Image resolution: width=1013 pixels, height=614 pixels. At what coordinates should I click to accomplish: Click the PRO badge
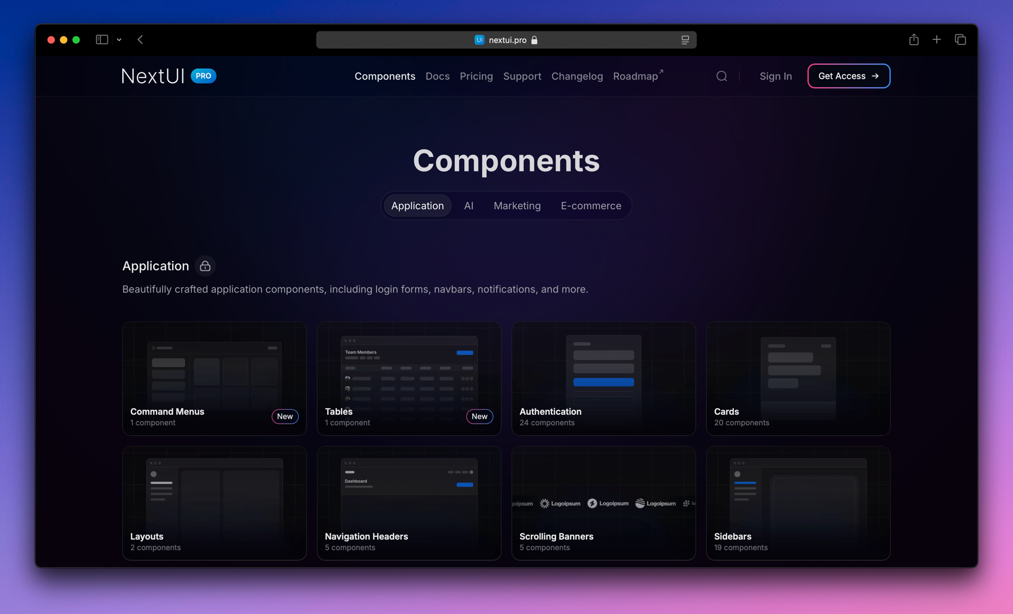click(204, 76)
